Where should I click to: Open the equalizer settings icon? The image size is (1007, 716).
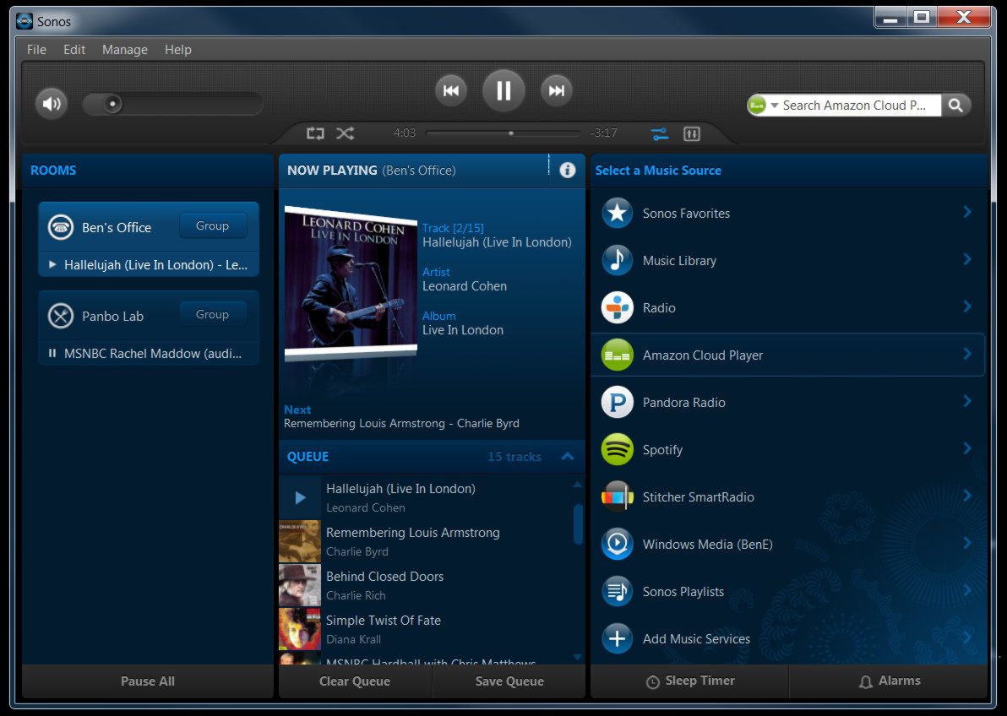692,133
